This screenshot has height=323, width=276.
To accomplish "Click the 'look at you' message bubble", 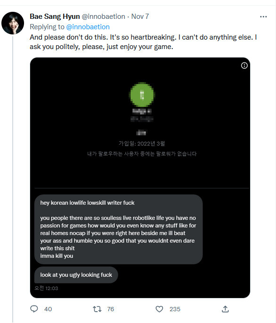I will pyautogui.click(x=76, y=275).
